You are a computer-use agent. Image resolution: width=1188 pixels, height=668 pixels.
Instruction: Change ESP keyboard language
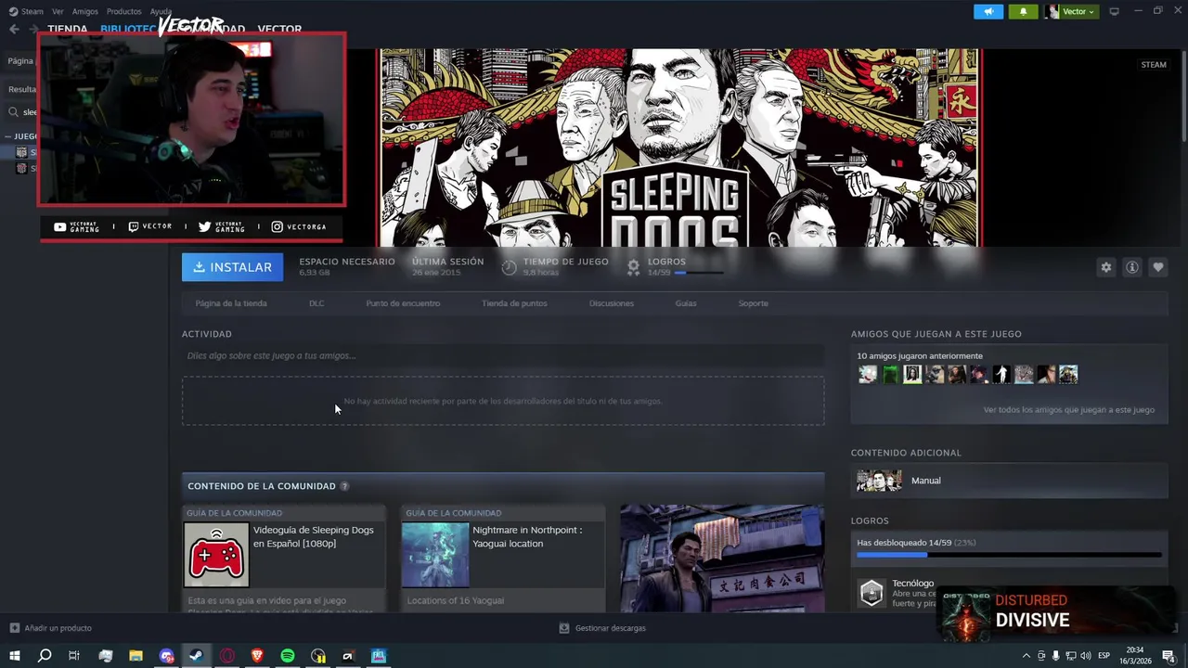point(1104,656)
